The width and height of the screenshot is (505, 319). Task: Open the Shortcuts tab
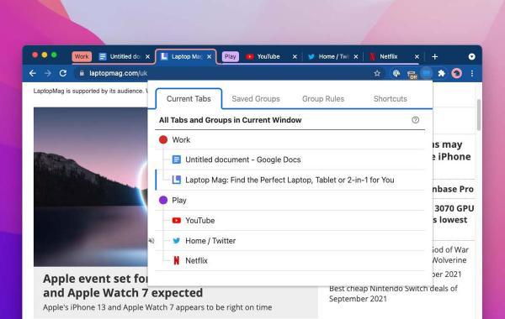click(x=390, y=99)
